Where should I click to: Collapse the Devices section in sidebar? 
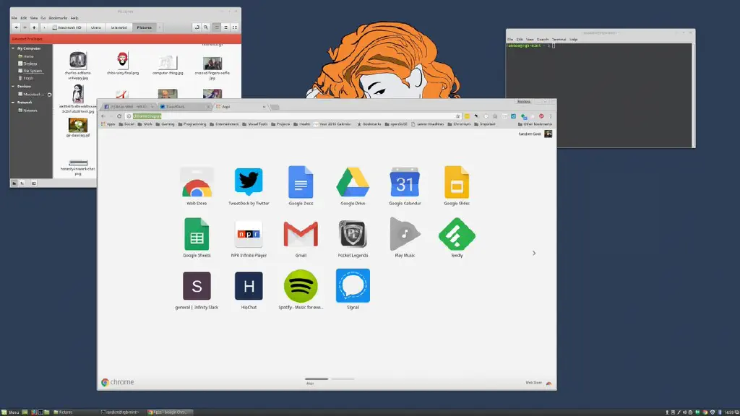point(13,87)
